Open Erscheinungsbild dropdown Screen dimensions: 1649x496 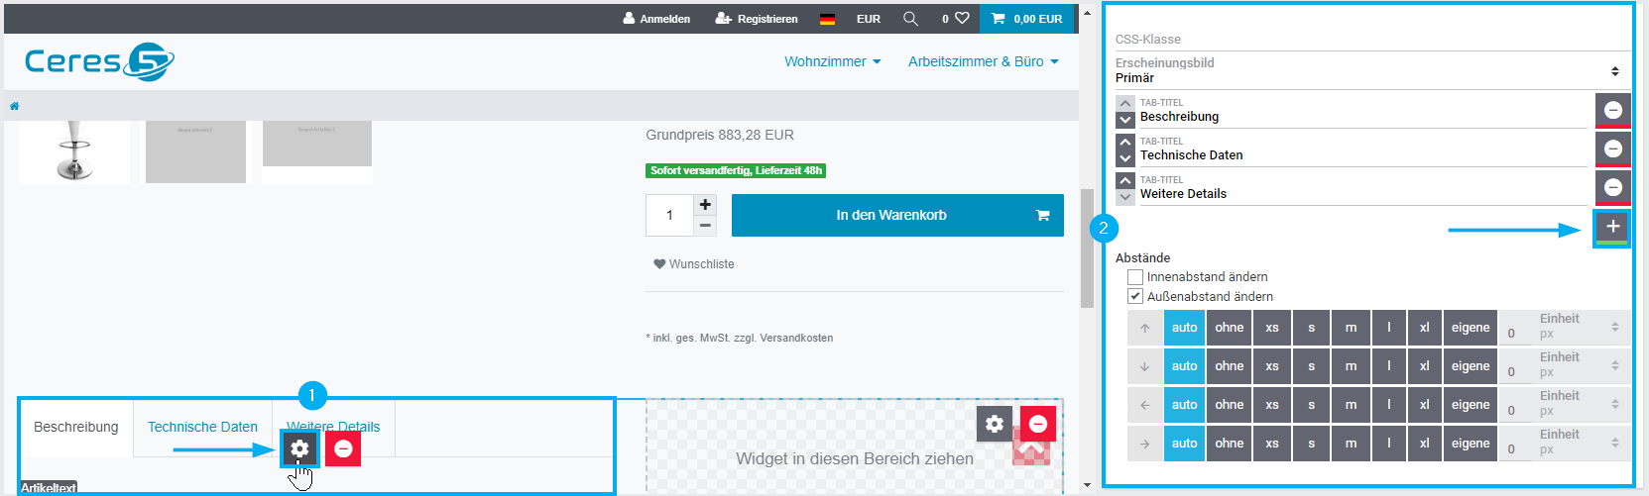click(x=1372, y=70)
